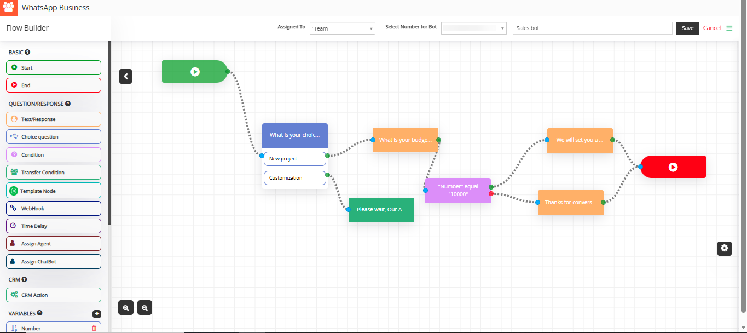Click the green hamburger menu icon
The height and width of the screenshot is (333, 747).
729,28
